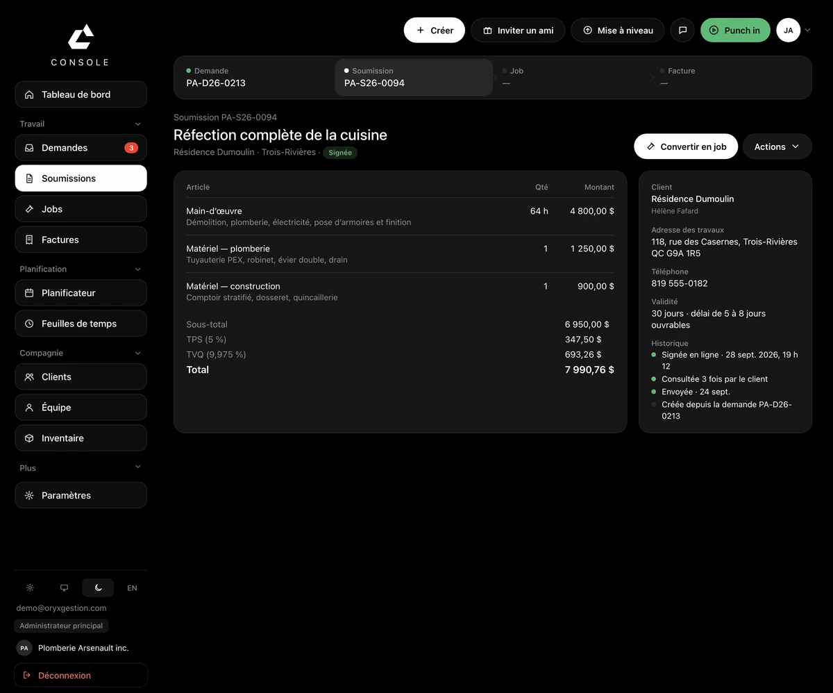833x693 pixels.
Task: Click the 4 800,00 $ amount
Action: tap(592, 211)
